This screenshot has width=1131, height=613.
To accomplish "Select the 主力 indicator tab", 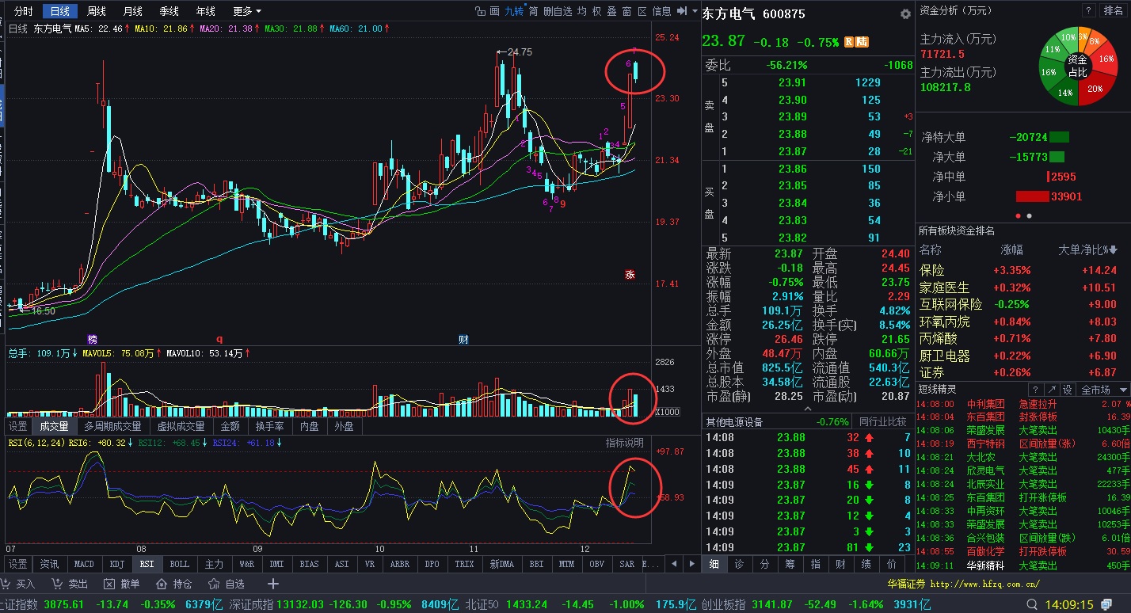I will coord(214,564).
